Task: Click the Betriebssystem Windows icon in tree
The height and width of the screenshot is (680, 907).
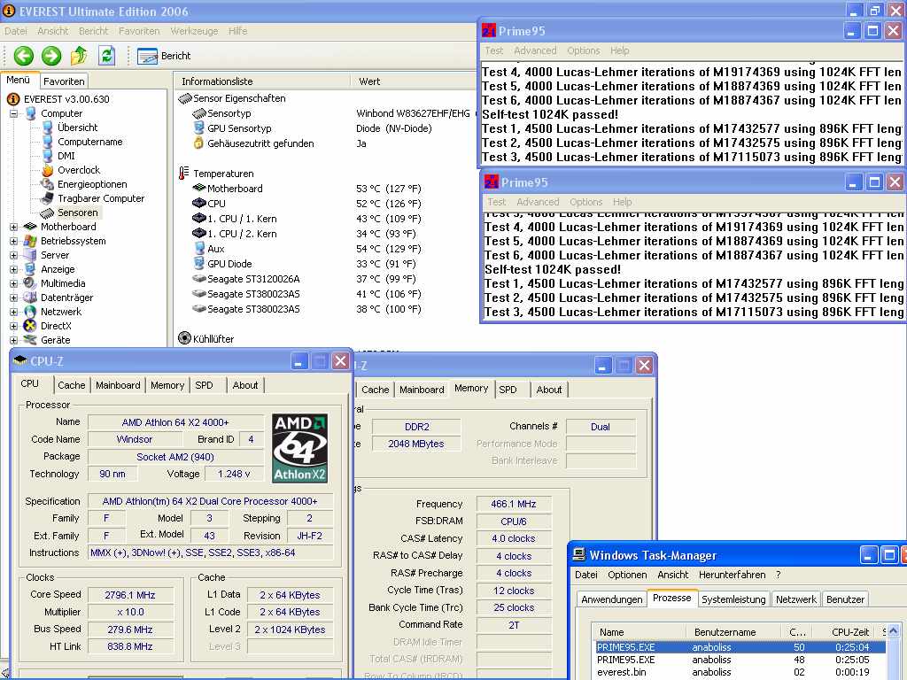Action: coord(30,241)
